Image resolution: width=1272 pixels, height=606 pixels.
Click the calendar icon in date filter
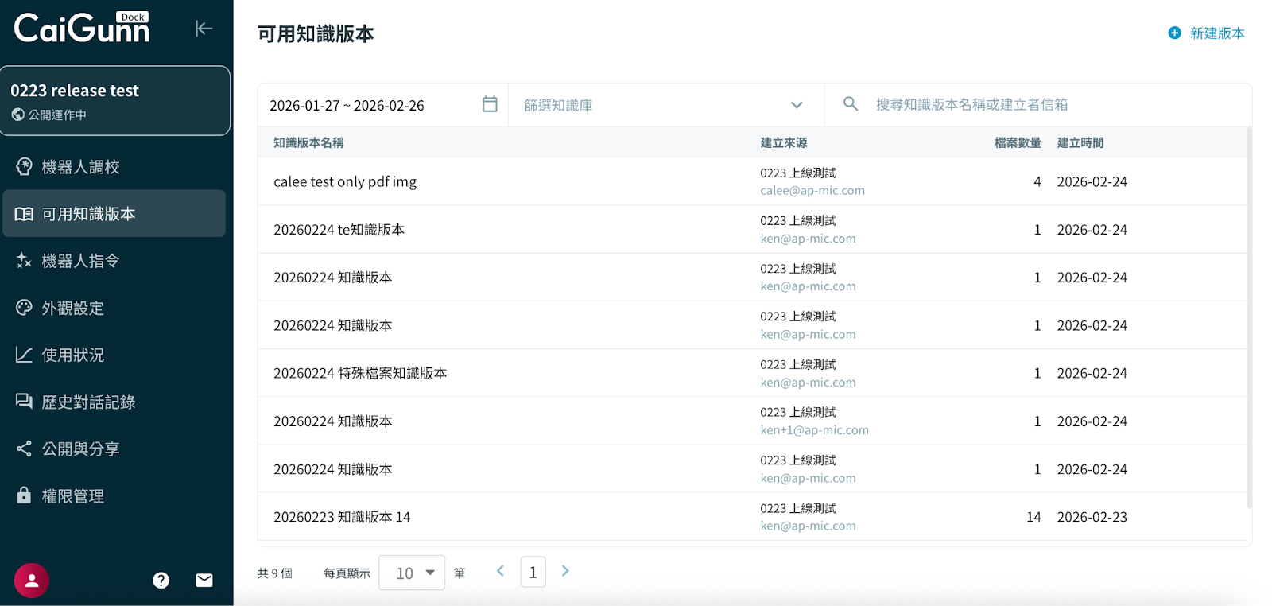490,104
